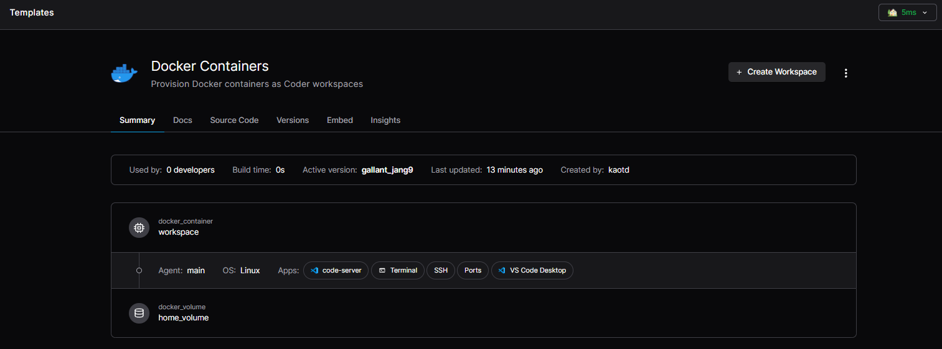Click the OS 'Linux' value
The image size is (942, 349).
pos(250,271)
